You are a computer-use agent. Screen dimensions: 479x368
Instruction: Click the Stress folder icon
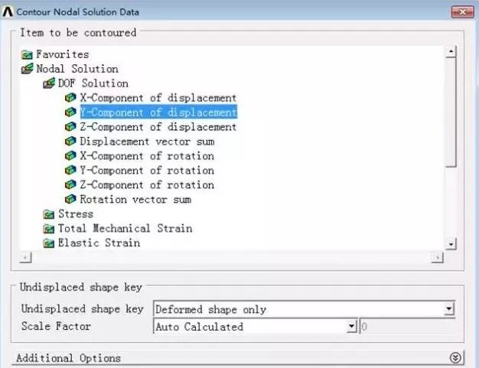48,214
